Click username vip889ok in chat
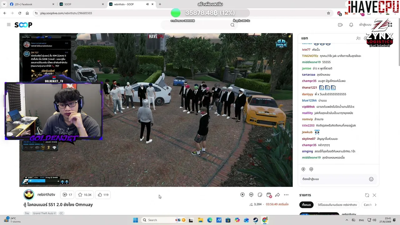Viewport: 400px width, 225px height. click(x=308, y=107)
